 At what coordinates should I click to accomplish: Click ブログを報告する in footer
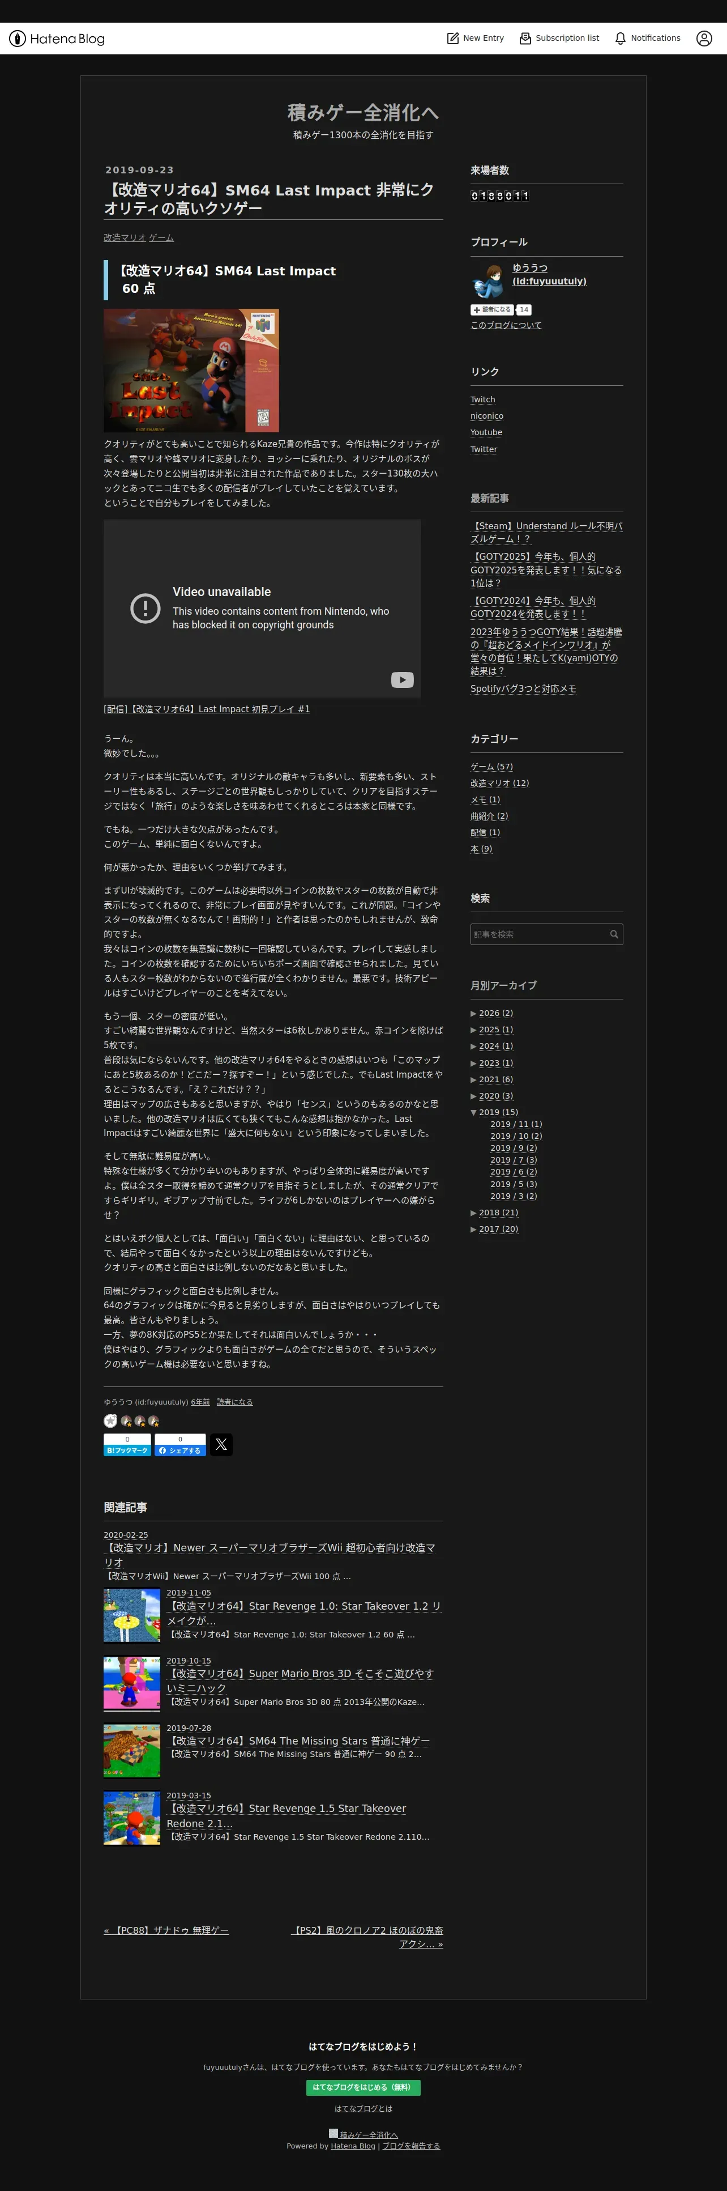coord(410,2147)
